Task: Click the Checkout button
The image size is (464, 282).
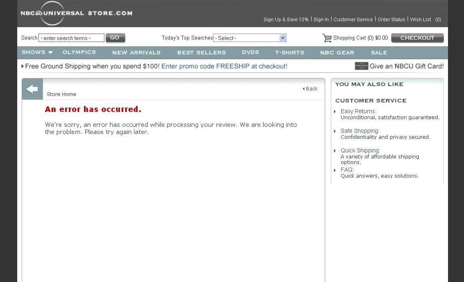Action: tap(417, 38)
